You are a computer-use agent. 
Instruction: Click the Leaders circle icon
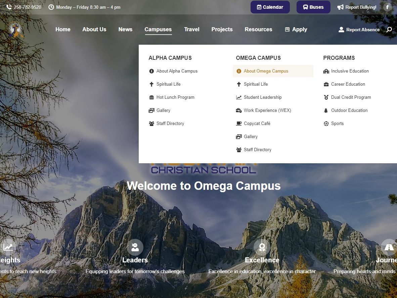coord(135,247)
